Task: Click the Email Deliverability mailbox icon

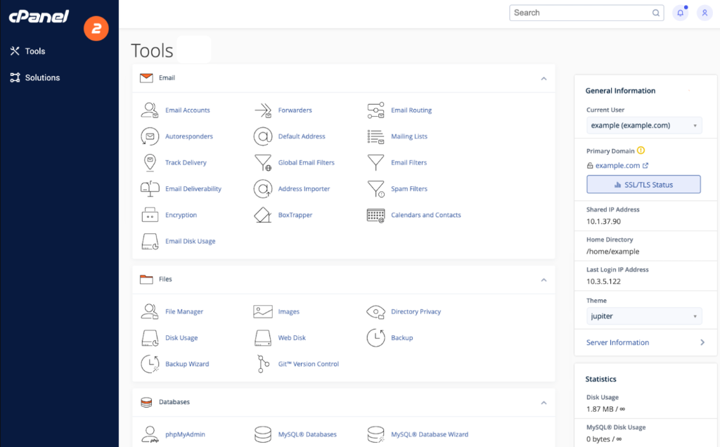Action: point(150,188)
